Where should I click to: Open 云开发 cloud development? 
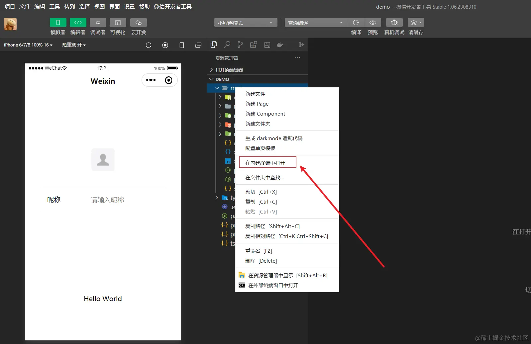click(139, 23)
